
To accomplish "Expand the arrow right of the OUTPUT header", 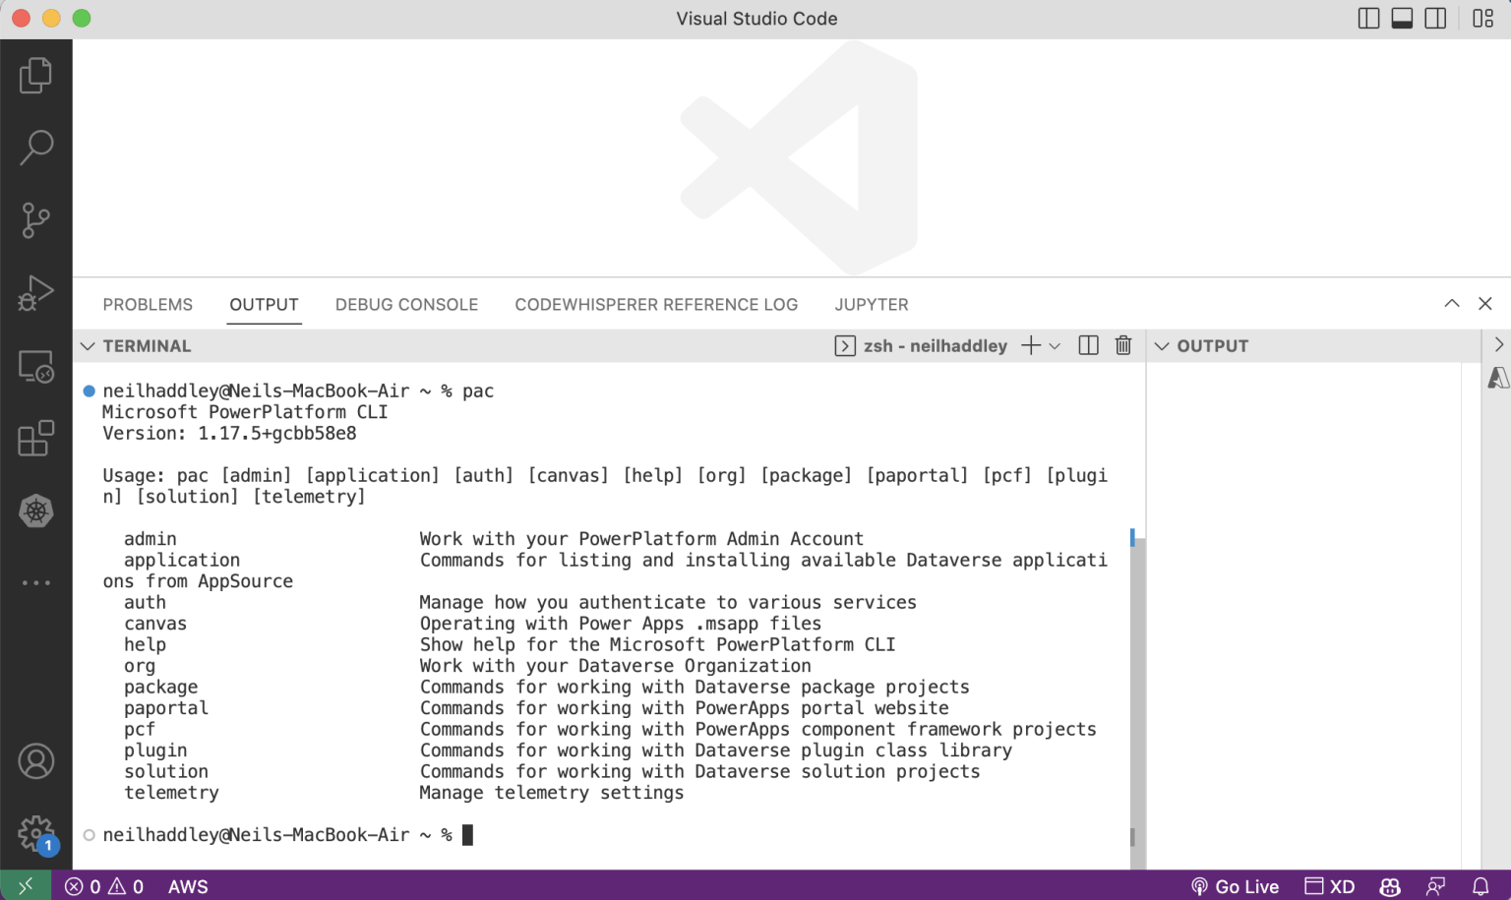I will [x=1498, y=344].
